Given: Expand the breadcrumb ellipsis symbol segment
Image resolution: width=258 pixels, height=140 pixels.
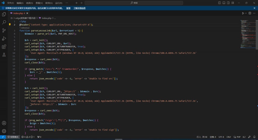Looking at the screenshot, I should (x=55, y=18).
